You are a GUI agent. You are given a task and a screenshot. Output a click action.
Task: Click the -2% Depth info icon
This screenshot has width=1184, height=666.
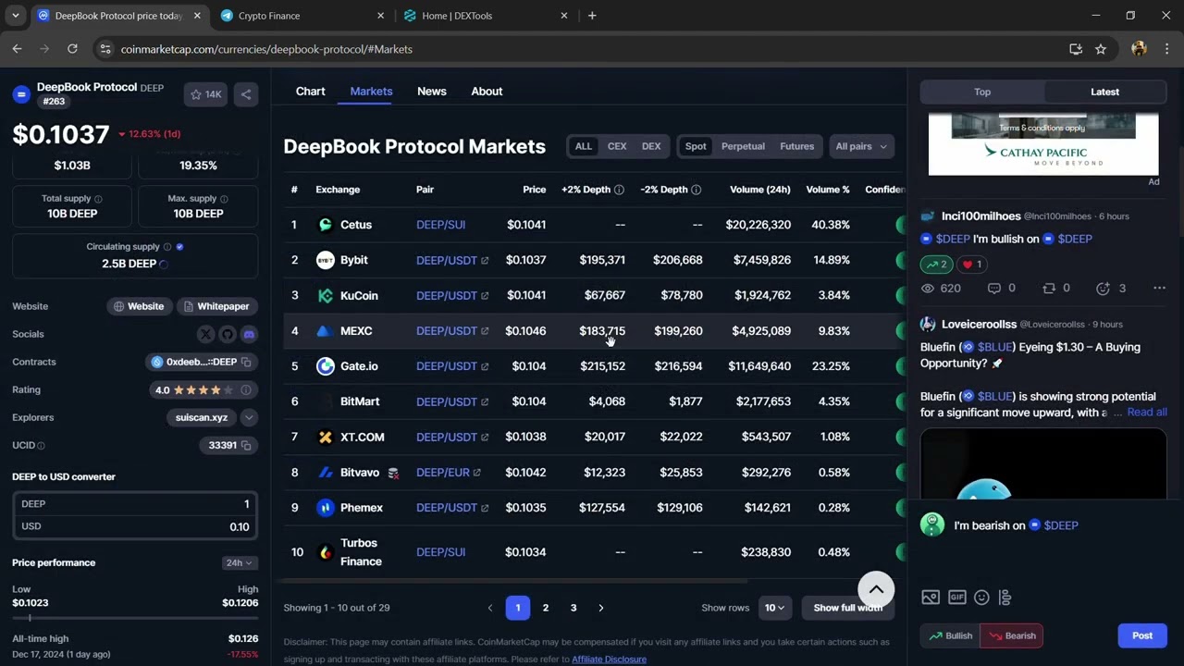click(696, 190)
